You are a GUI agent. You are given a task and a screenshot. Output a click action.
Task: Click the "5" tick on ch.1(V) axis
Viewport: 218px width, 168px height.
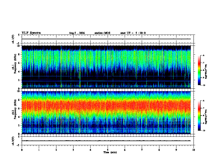click(x=19, y=35)
